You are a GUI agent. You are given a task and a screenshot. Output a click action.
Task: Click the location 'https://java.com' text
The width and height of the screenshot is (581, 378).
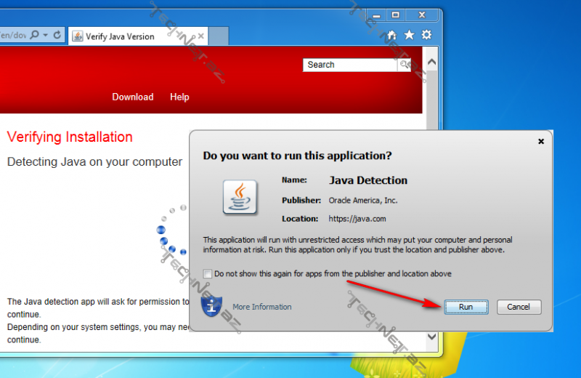coord(357,219)
